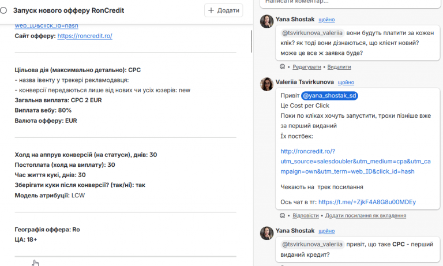Mark task RonCredit complete via circle checkbox
Viewport: 443px width, 266px height.
(3, 11)
